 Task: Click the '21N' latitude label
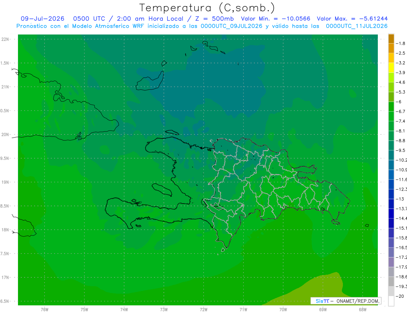pos(5,87)
